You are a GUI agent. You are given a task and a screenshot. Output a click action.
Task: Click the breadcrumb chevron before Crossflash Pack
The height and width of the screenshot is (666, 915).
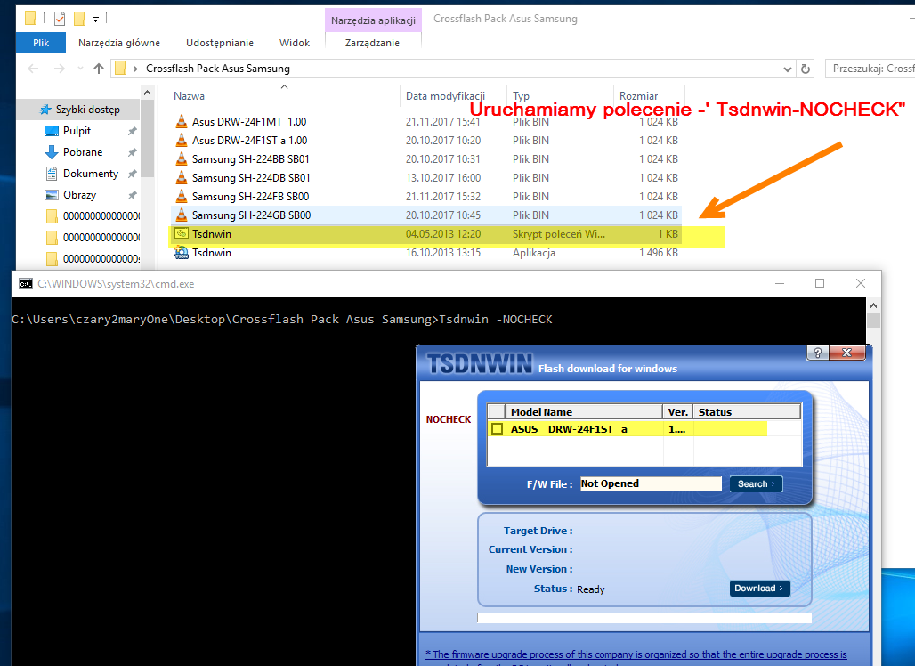[135, 69]
